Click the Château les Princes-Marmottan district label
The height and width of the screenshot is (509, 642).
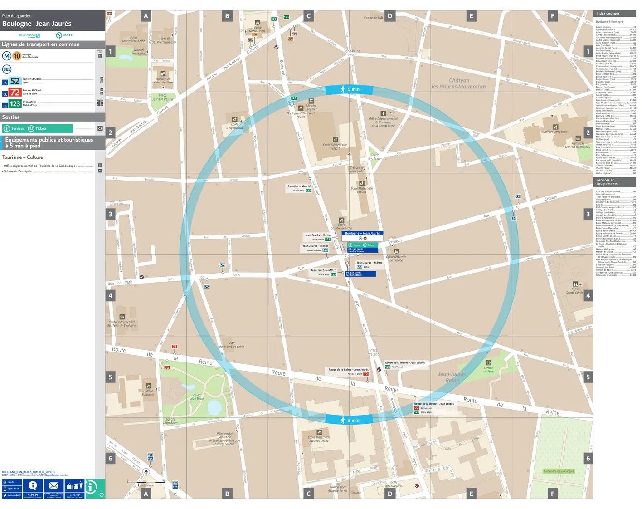[x=458, y=83]
